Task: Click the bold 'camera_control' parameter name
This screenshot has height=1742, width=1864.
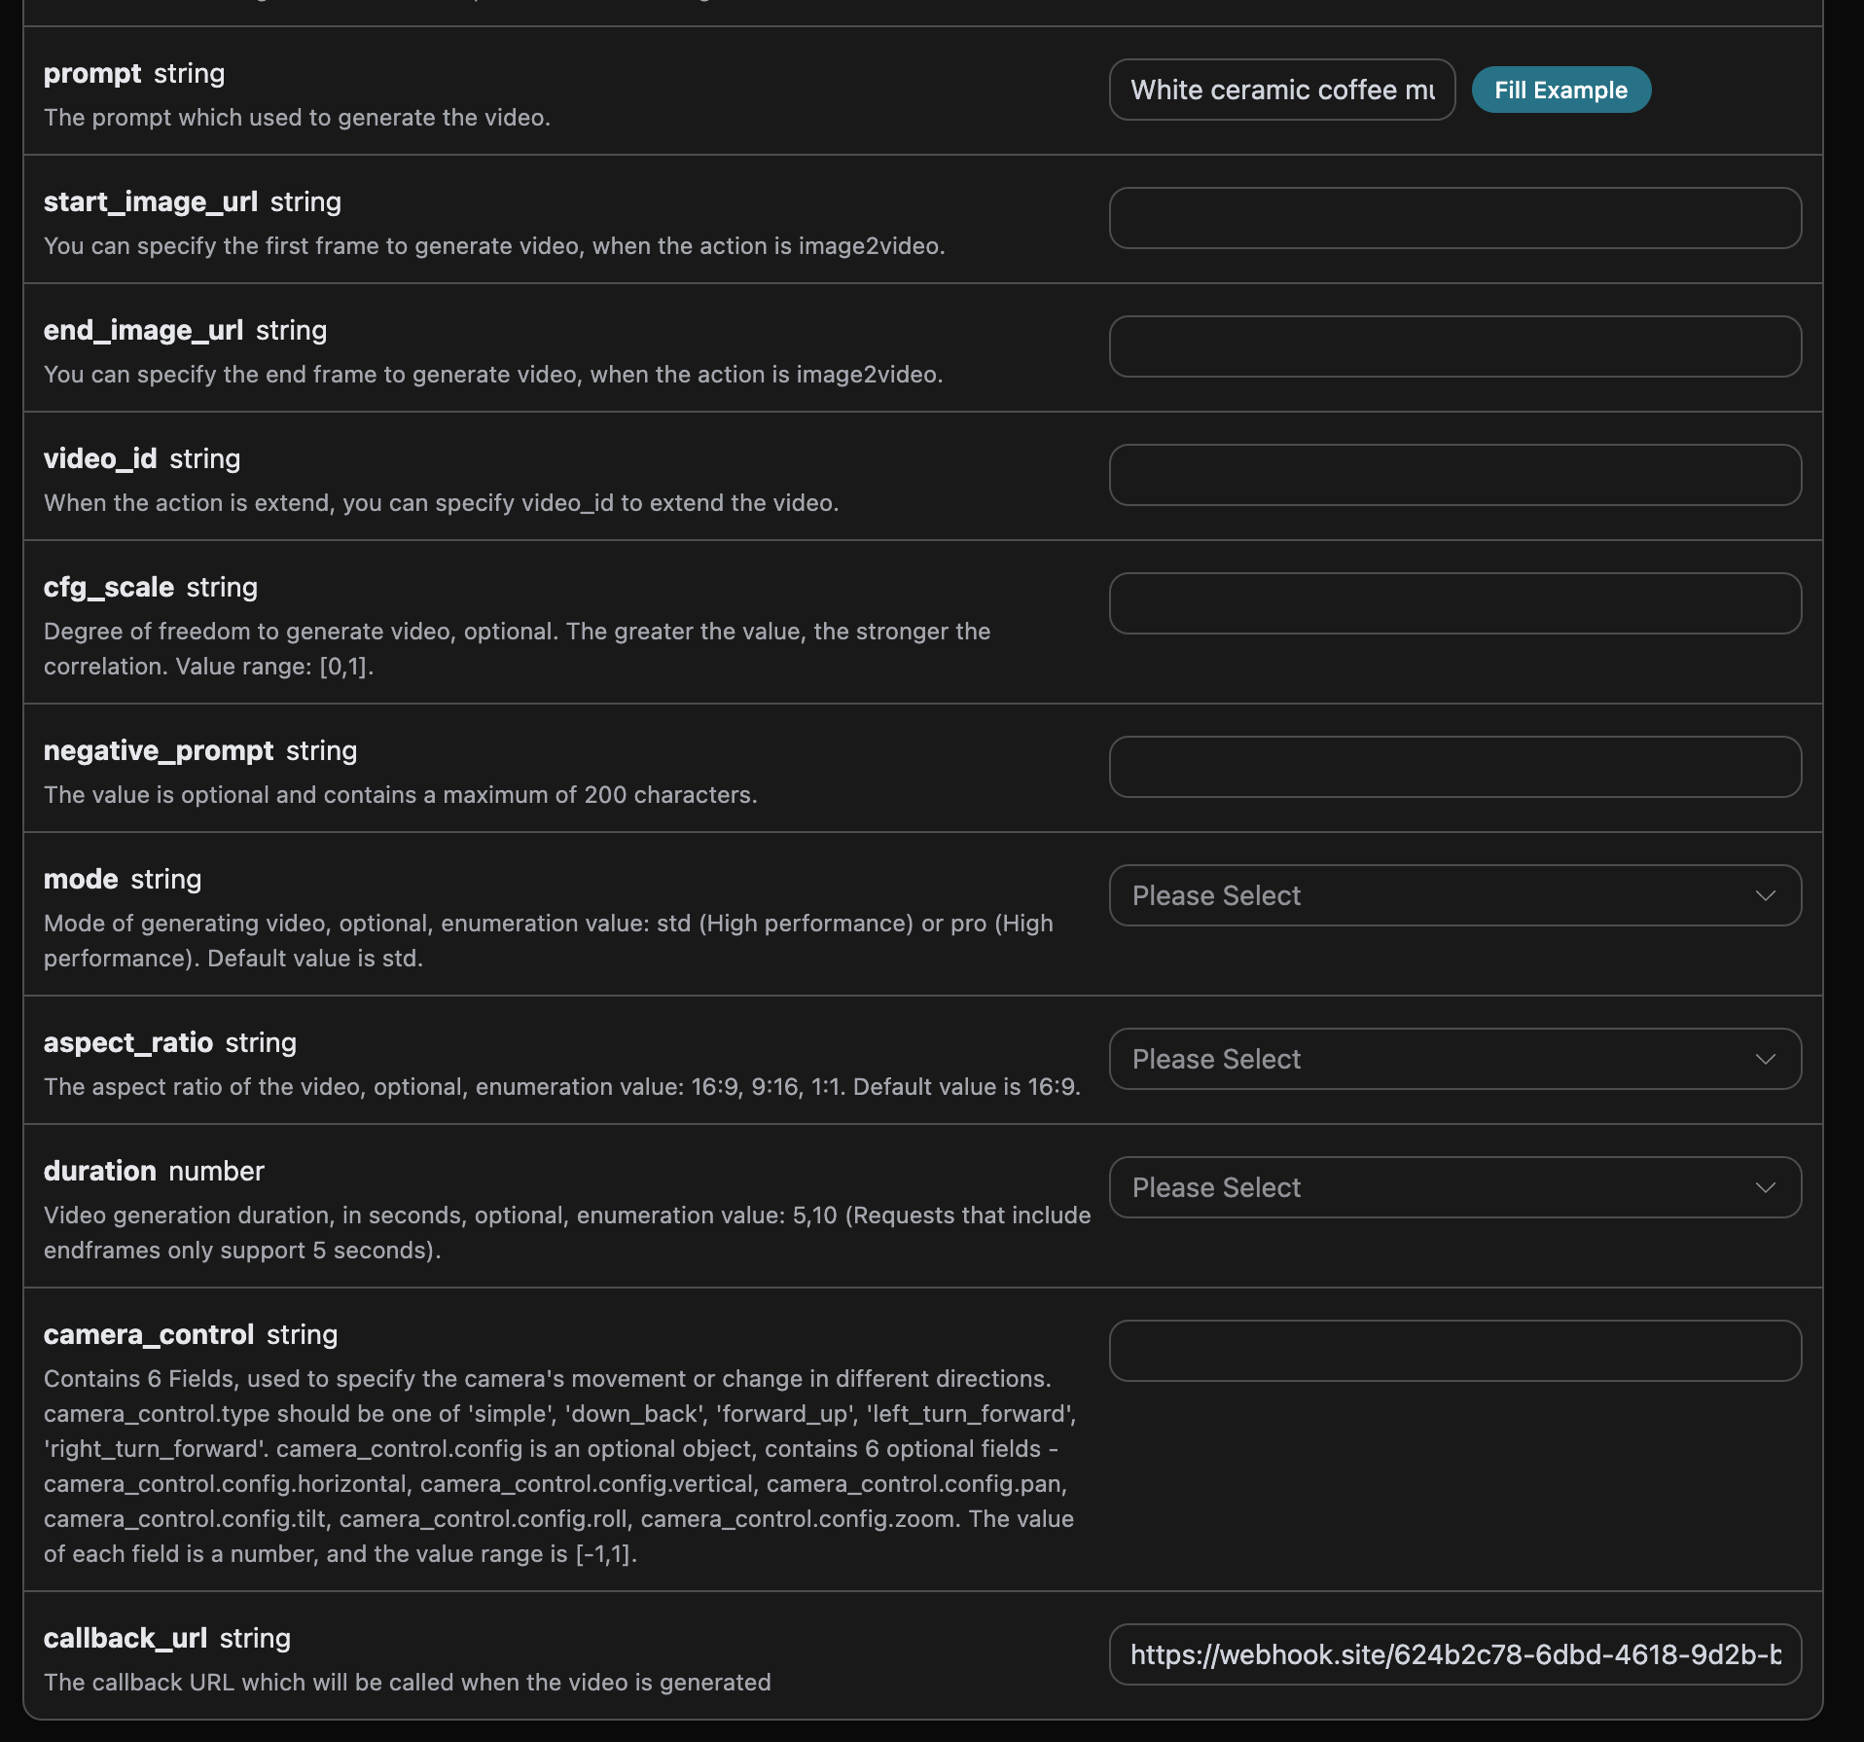Action: tap(149, 1334)
